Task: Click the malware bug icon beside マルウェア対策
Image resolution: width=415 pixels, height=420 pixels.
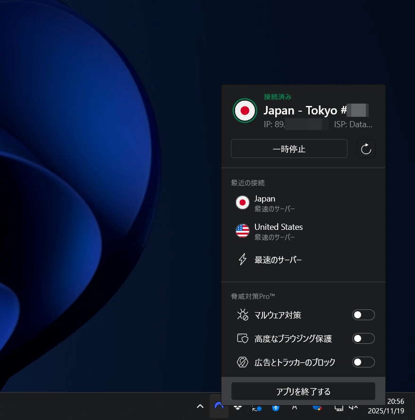Action: 242,315
